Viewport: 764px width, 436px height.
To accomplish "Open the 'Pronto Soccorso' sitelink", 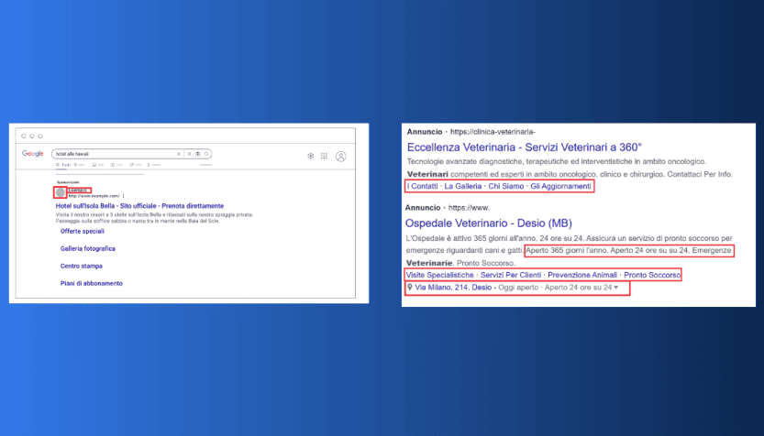I will 652,275.
